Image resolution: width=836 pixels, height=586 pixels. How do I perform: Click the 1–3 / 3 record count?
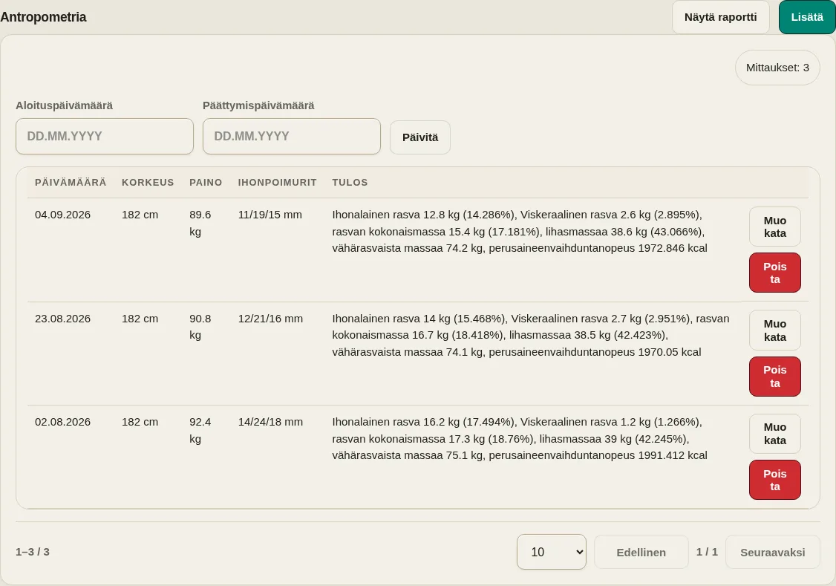(x=33, y=552)
